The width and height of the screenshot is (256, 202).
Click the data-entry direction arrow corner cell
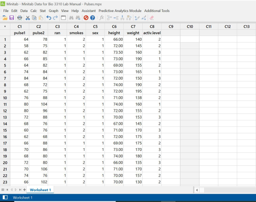[5, 26]
